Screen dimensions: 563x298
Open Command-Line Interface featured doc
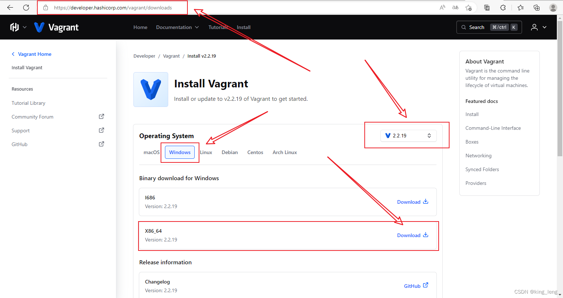[x=493, y=128]
